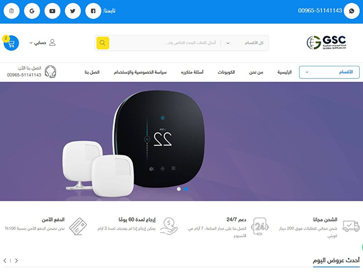Open the Instagram social link icon
Image resolution: width=363 pixels, height=273 pixels.
click(x=11, y=11)
